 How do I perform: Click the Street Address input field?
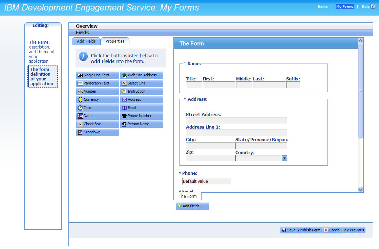pos(236,120)
